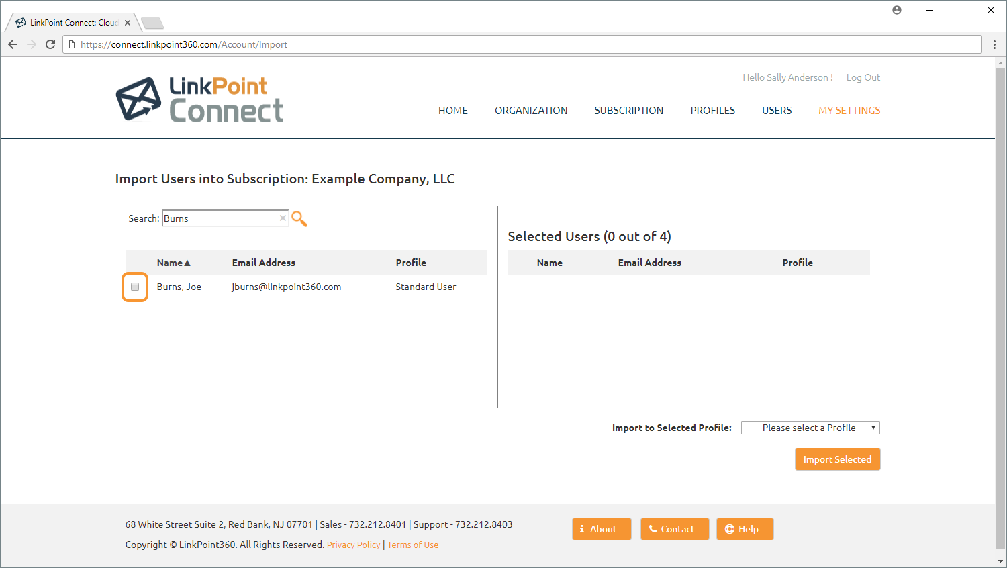1007x568 pixels.
Task: Click the page info icon in the address bar
Action: point(72,44)
